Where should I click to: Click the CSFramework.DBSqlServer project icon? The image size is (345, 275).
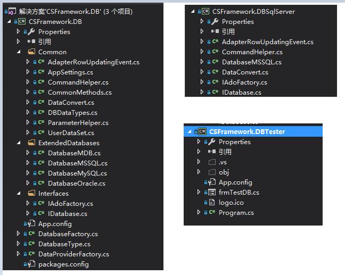point(205,11)
